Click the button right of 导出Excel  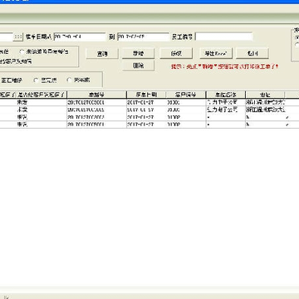pyautogui.click(x=252, y=53)
